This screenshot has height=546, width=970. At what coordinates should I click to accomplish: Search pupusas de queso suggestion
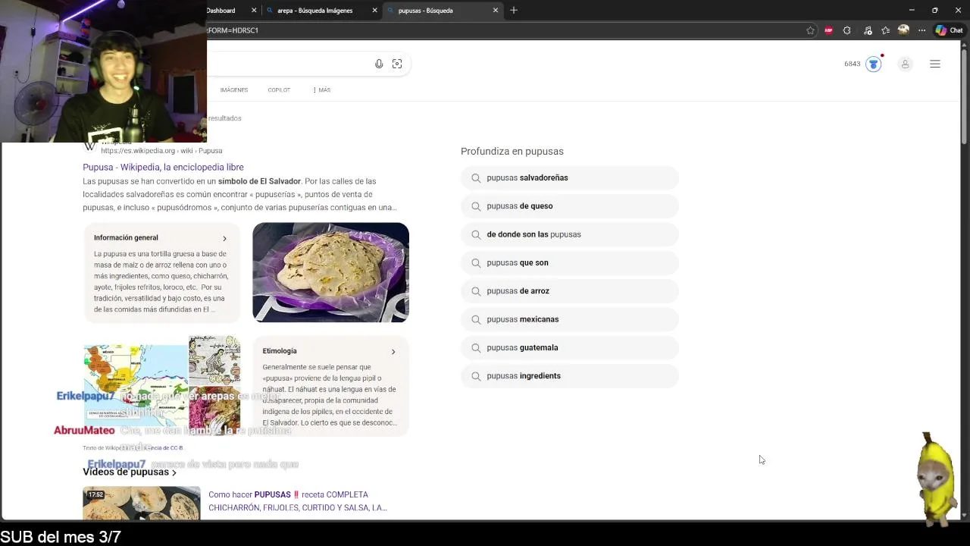click(x=569, y=206)
